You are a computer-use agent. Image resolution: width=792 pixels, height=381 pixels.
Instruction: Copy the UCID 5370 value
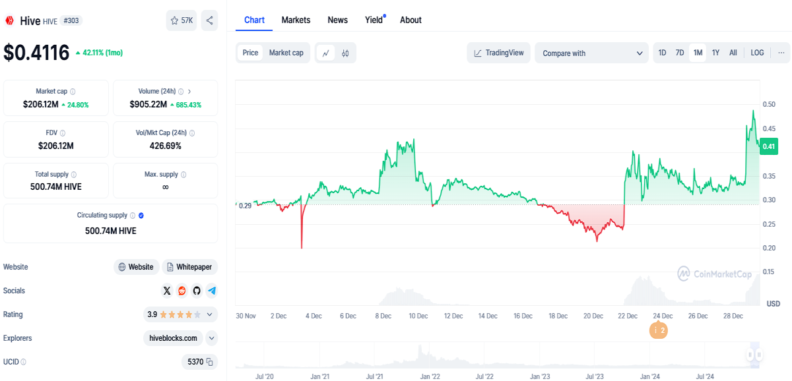(209, 362)
